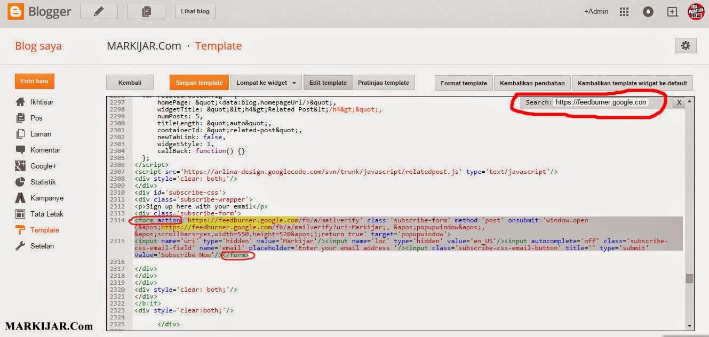Click the Lihat blog button

(195, 11)
